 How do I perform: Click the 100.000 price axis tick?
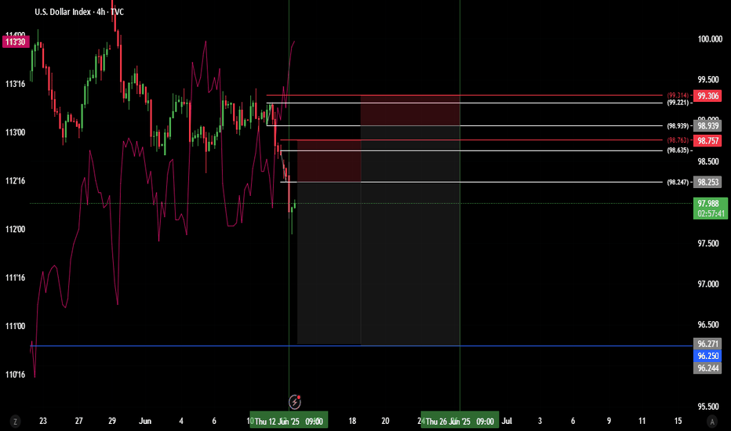point(710,39)
